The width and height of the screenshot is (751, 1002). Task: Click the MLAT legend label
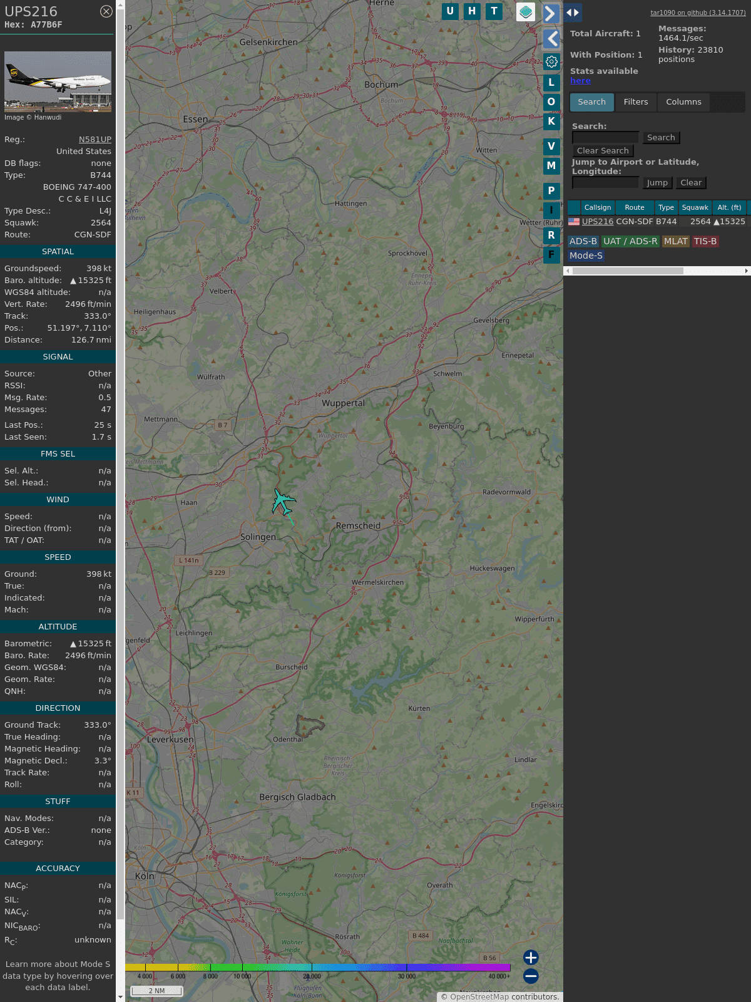[676, 242]
